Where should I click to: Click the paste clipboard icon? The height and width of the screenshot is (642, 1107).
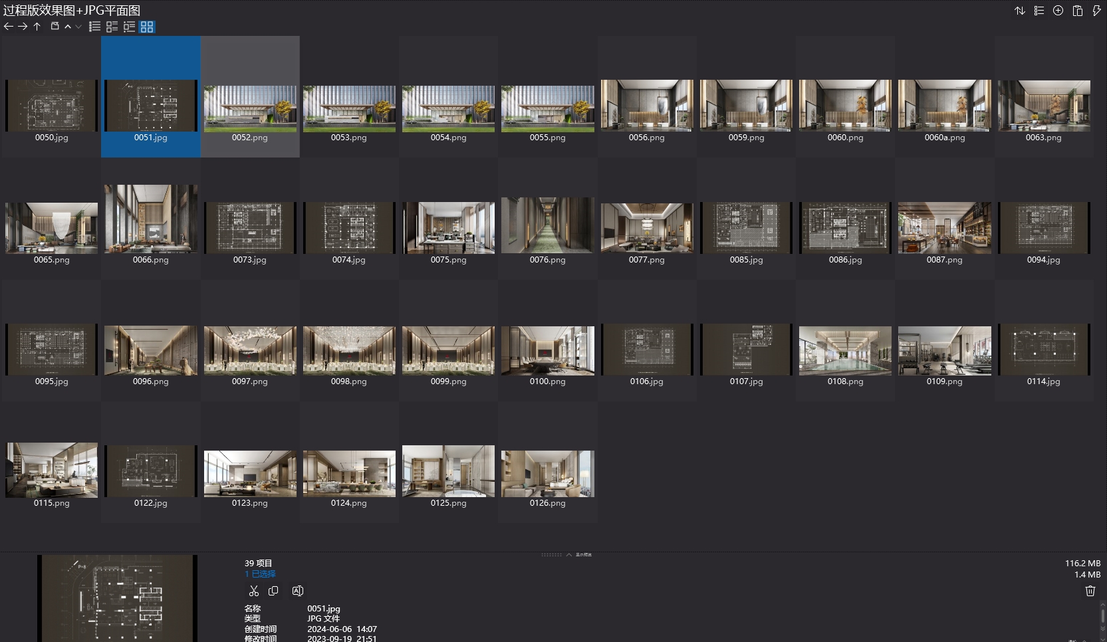pos(1077,11)
